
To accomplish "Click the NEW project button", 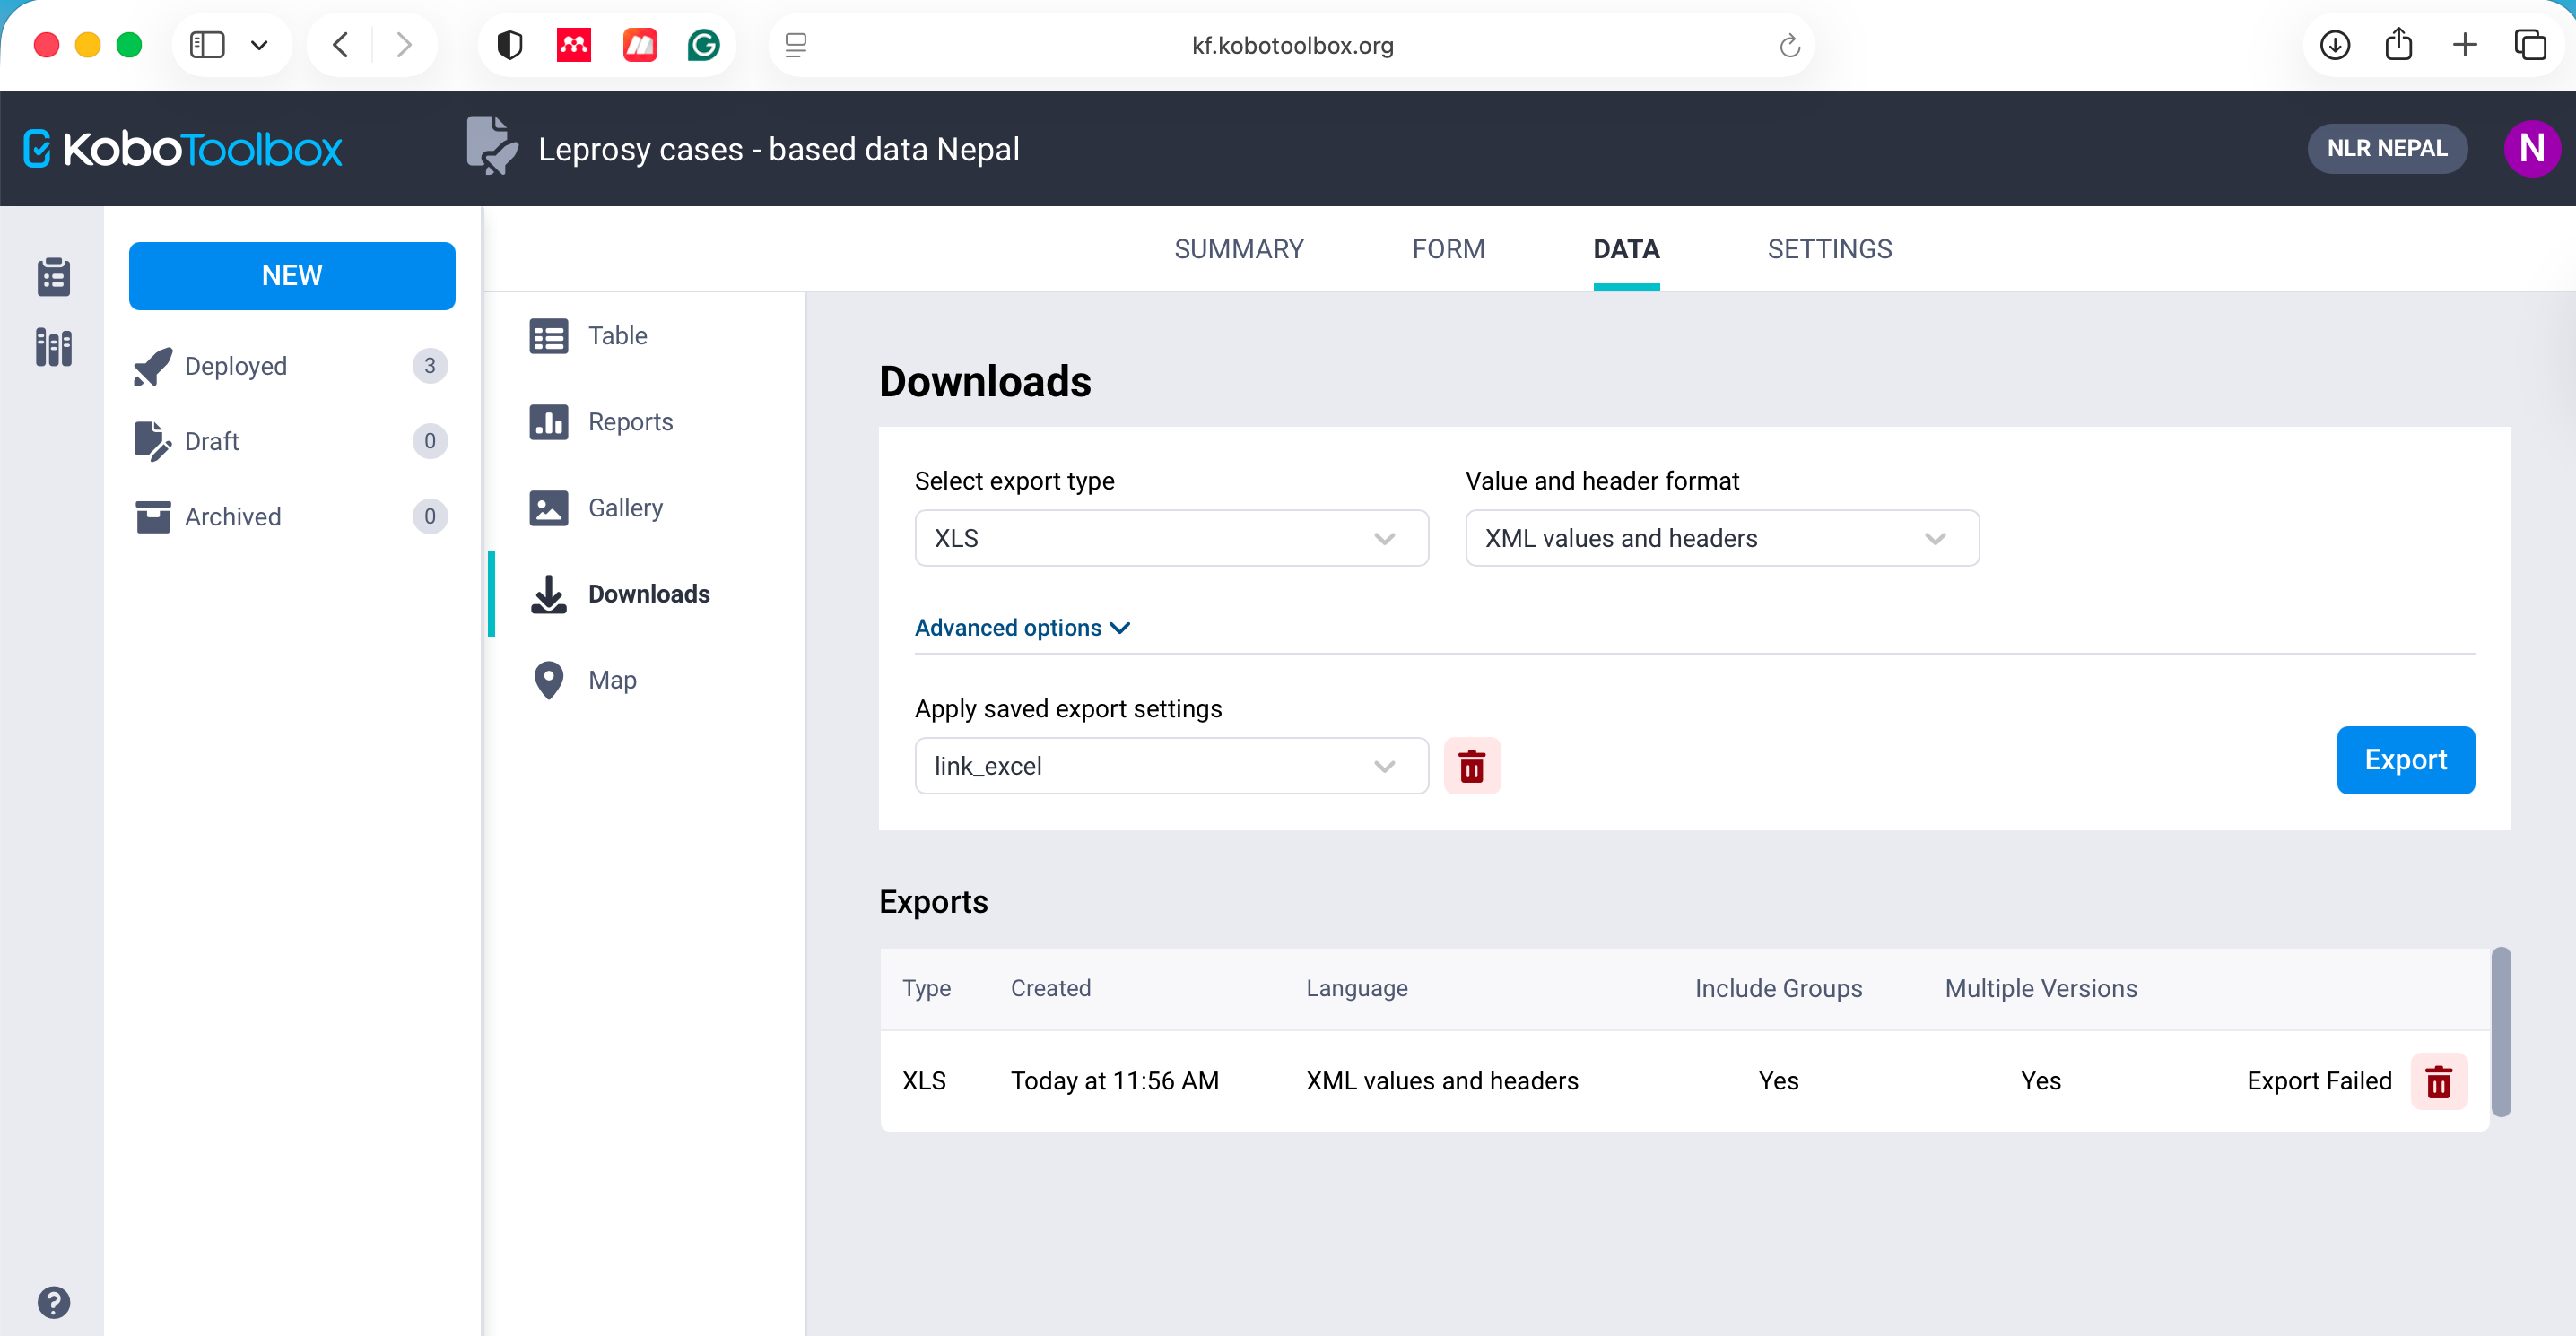I will [292, 276].
